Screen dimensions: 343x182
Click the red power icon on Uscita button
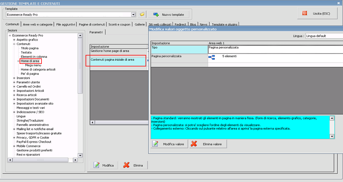[304, 13]
